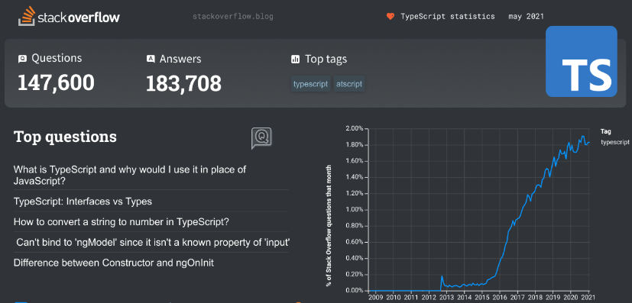The height and width of the screenshot is (303, 632).
Task: Open 'TypeScript: Interfaces vs Types' question
Action: point(83,201)
